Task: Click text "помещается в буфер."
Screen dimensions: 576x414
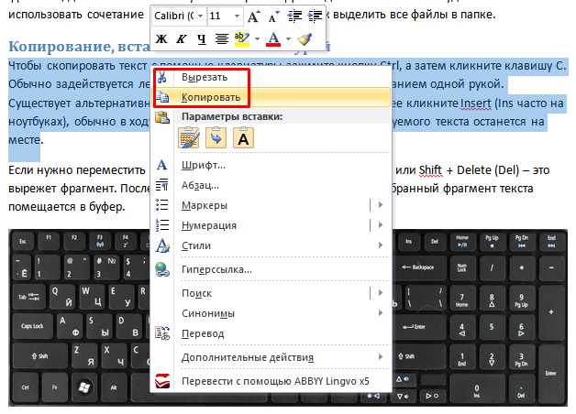Action: [x=67, y=207]
